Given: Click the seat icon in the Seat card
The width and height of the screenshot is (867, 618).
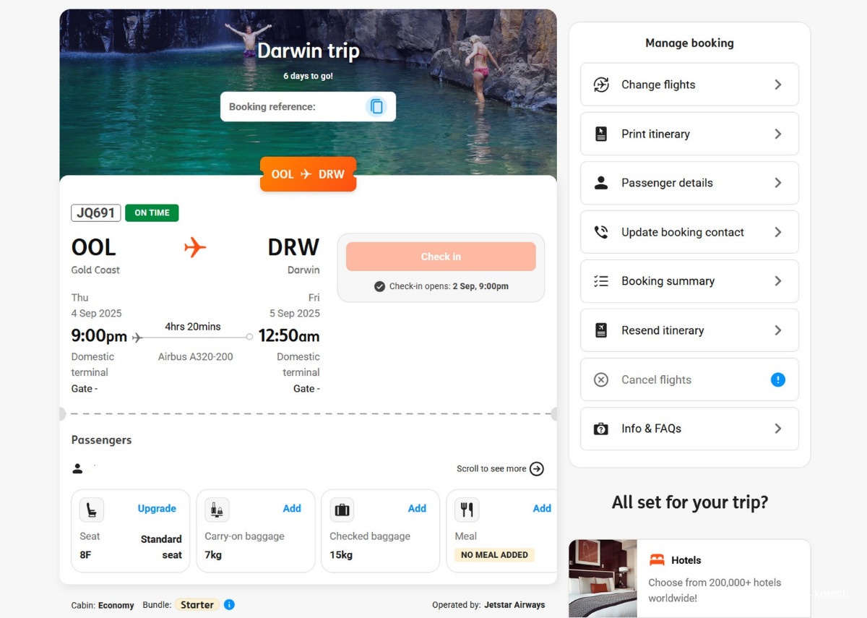Looking at the screenshot, I should [92, 510].
